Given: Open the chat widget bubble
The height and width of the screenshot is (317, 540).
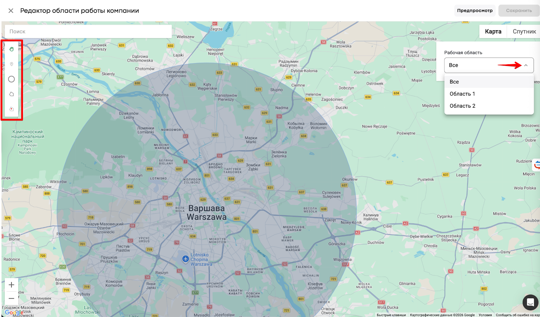Looking at the screenshot, I should pyautogui.click(x=530, y=302).
